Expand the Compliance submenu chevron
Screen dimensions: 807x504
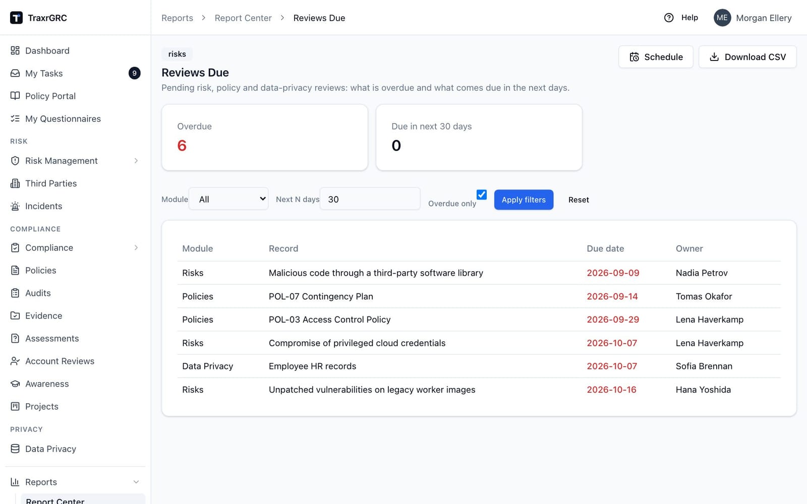coord(136,247)
